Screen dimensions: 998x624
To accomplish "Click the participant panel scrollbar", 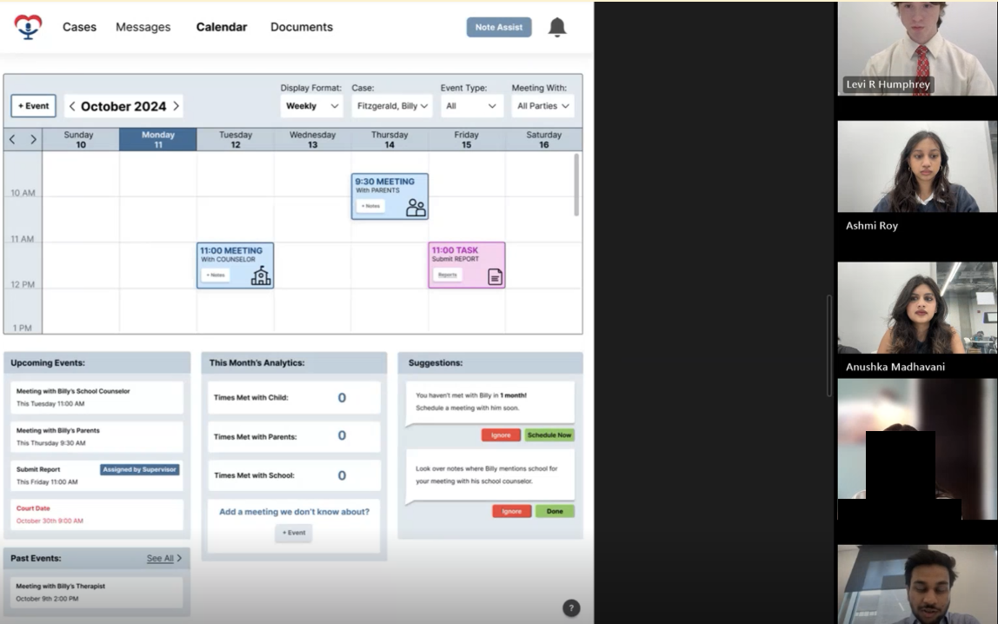I will coord(829,345).
